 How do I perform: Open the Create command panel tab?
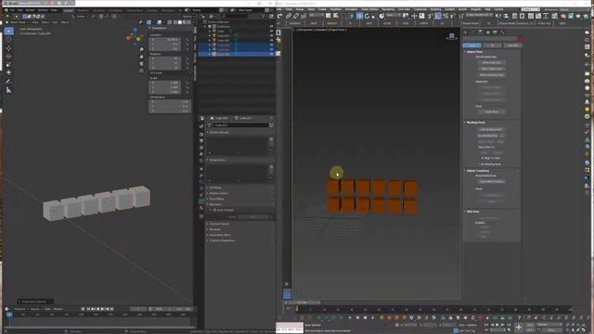[x=466, y=32]
